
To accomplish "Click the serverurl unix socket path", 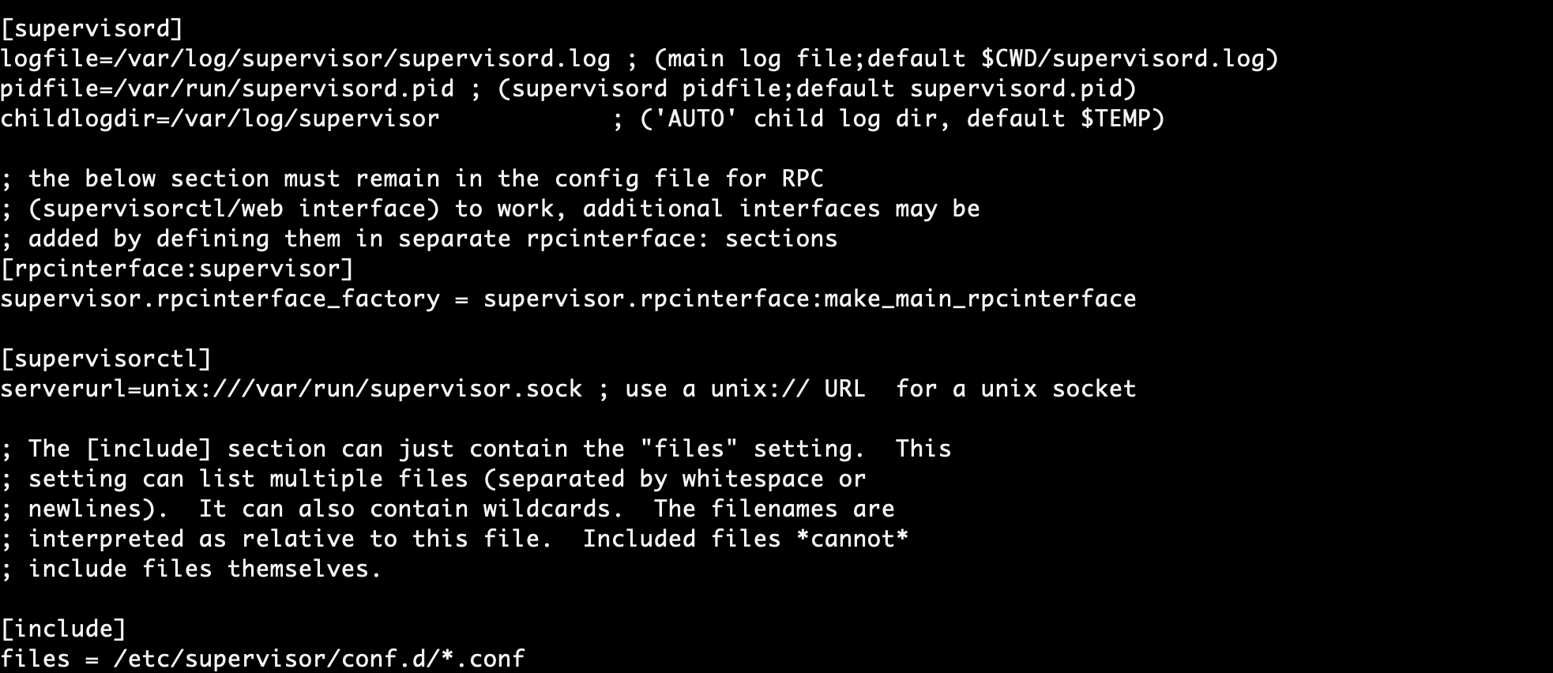I will [x=363, y=389].
